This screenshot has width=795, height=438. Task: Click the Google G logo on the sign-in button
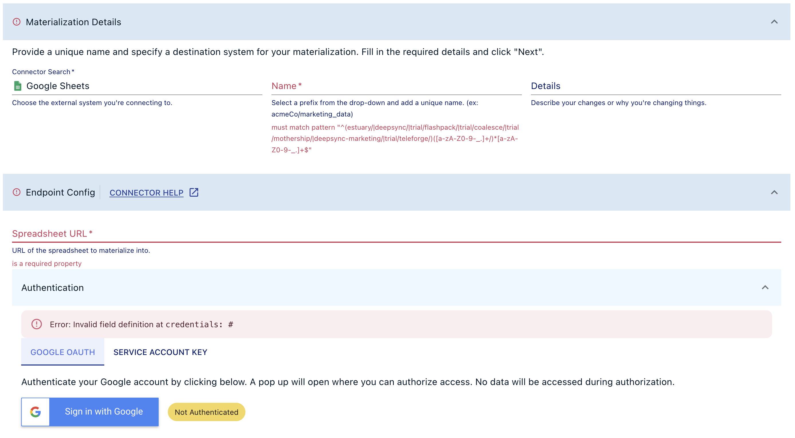[35, 411]
